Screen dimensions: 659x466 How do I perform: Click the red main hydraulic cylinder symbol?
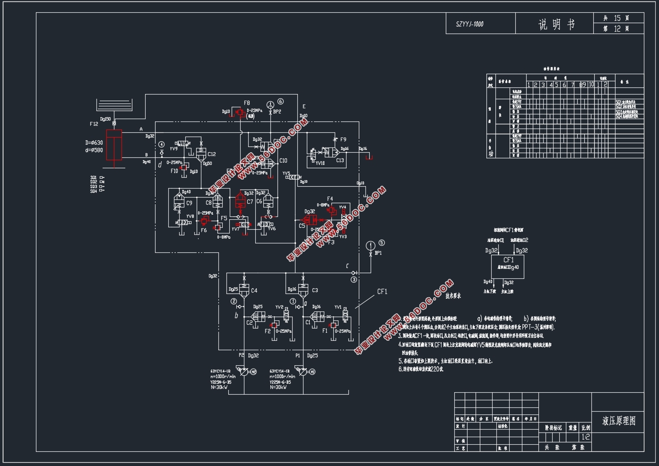click(114, 145)
